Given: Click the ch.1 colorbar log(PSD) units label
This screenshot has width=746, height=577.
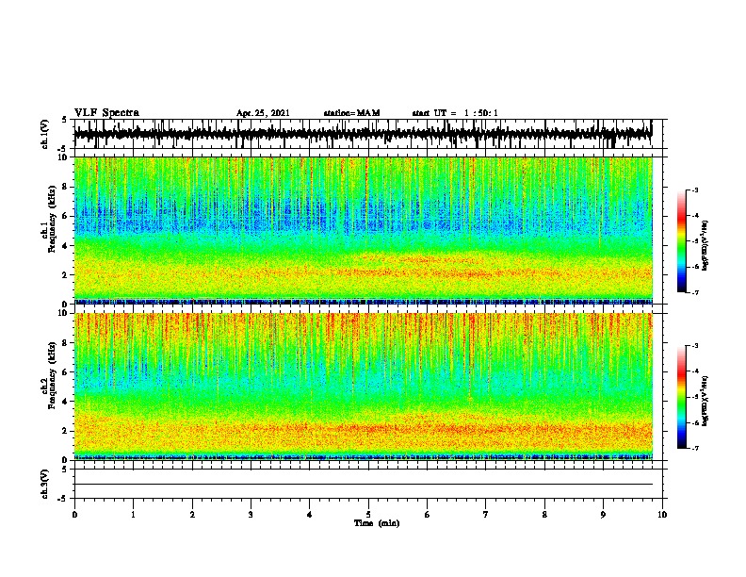Looking at the screenshot, I should tap(705, 245).
